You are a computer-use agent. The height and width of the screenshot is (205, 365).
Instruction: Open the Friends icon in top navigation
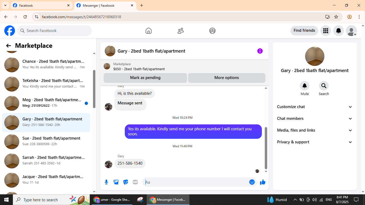coord(181,31)
